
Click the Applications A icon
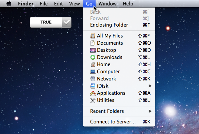(x=93, y=93)
